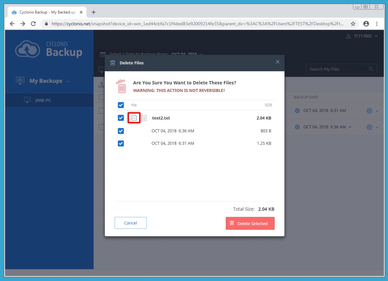Open a new browser tab

(94, 12)
